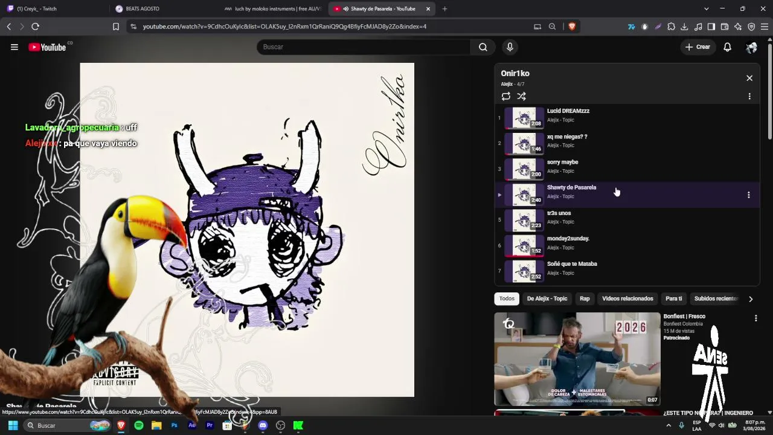Viewport: 773px width, 435px height.
Task: Open Discord from the taskbar
Action: (263, 425)
